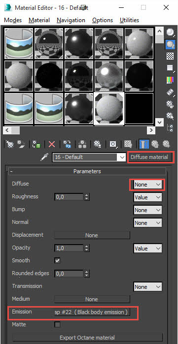Click the Diffuse material type button
The width and height of the screenshot is (178, 344).
149,157
